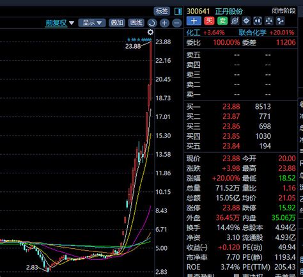303x277 pixels.
Task: Click the 市净率 value 7.70
Action: click(x=233, y=257)
